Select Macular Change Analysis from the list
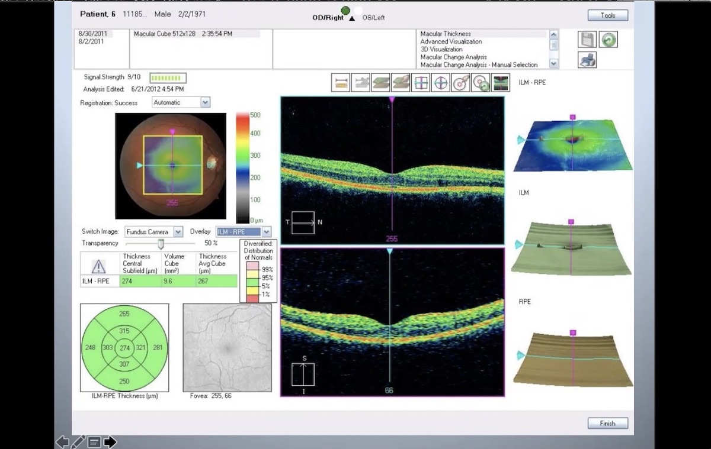 453,57
